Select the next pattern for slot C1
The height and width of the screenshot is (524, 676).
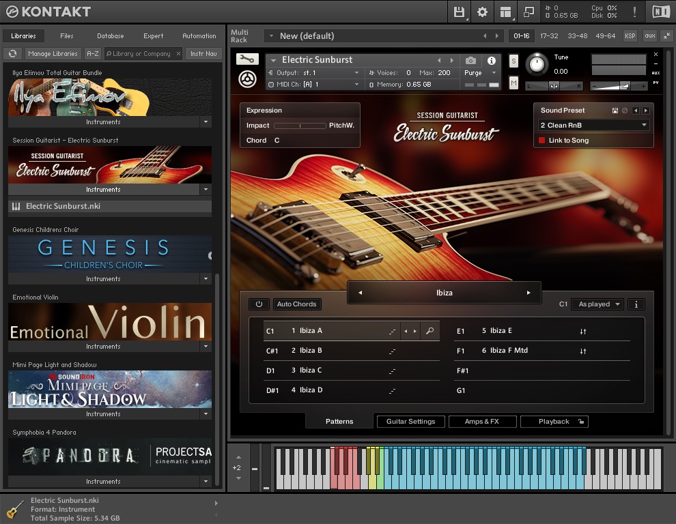[x=415, y=331]
